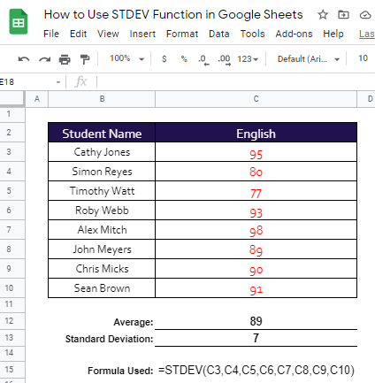Activate the Paint format tool
This screenshot has width=375, height=383.
85,59
